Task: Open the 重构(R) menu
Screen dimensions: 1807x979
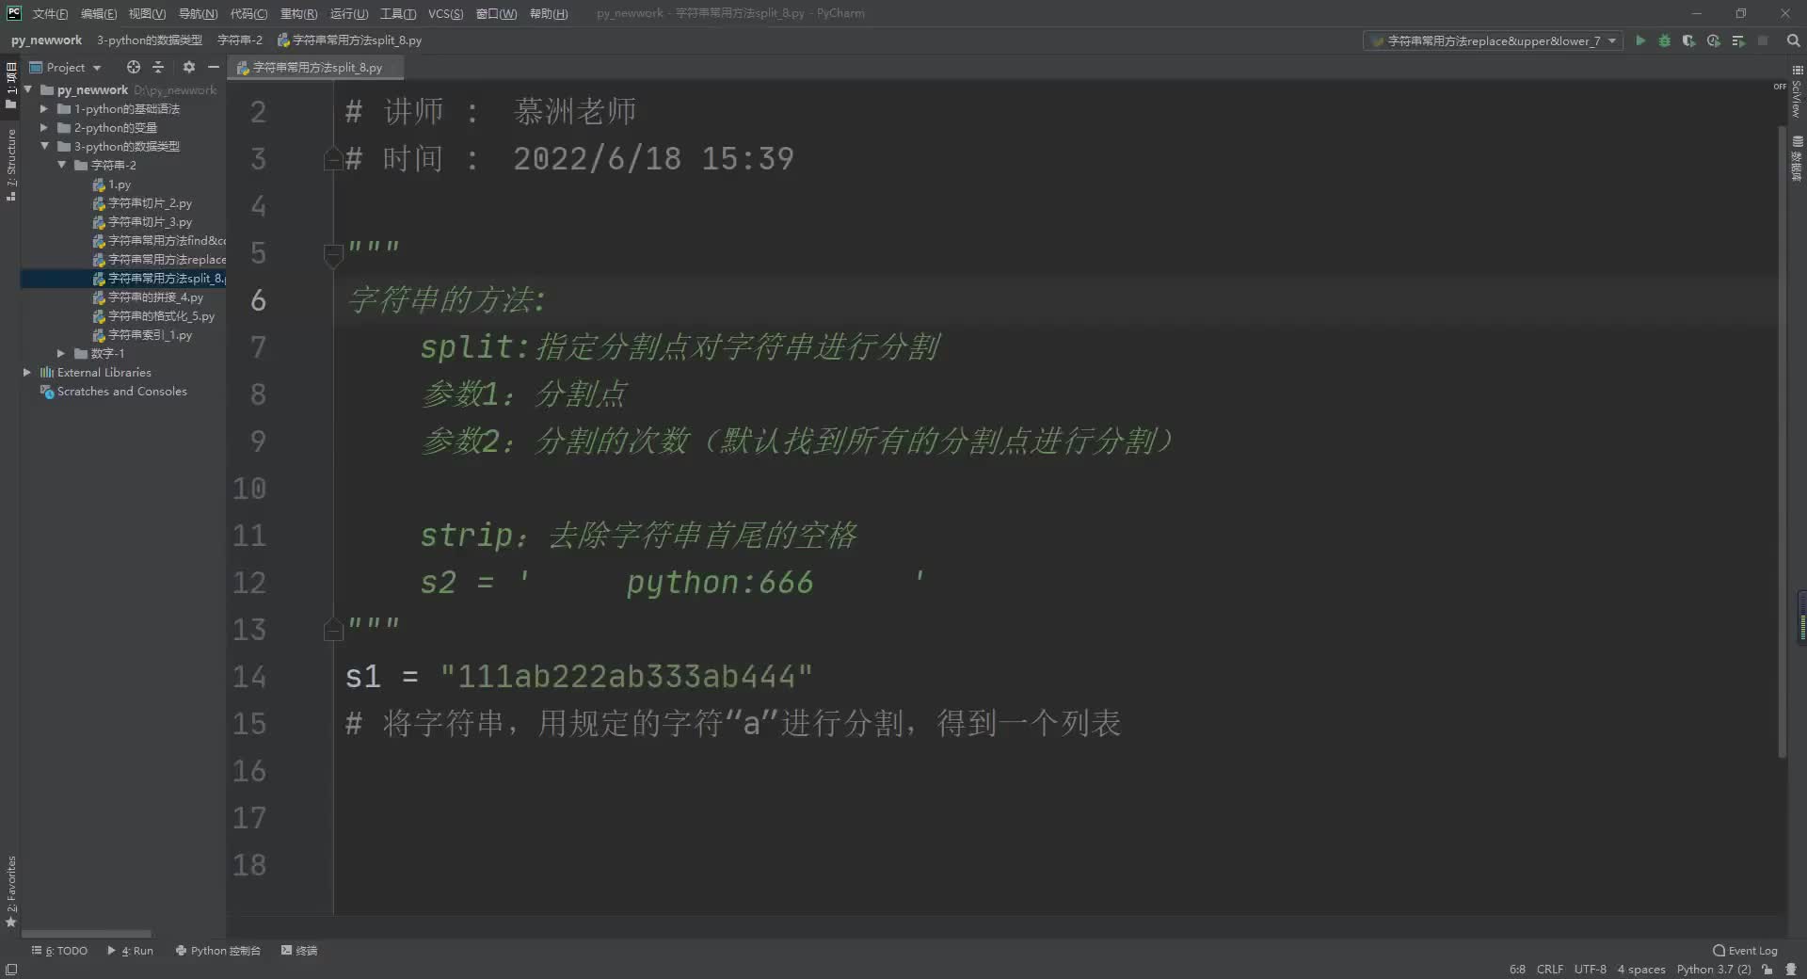Action: coord(298,13)
